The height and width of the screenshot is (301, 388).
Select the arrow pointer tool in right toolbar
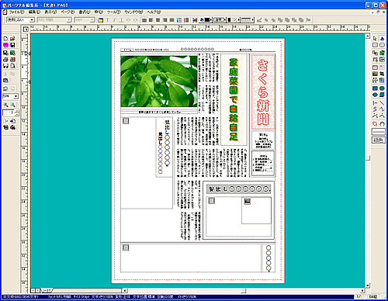click(375, 39)
